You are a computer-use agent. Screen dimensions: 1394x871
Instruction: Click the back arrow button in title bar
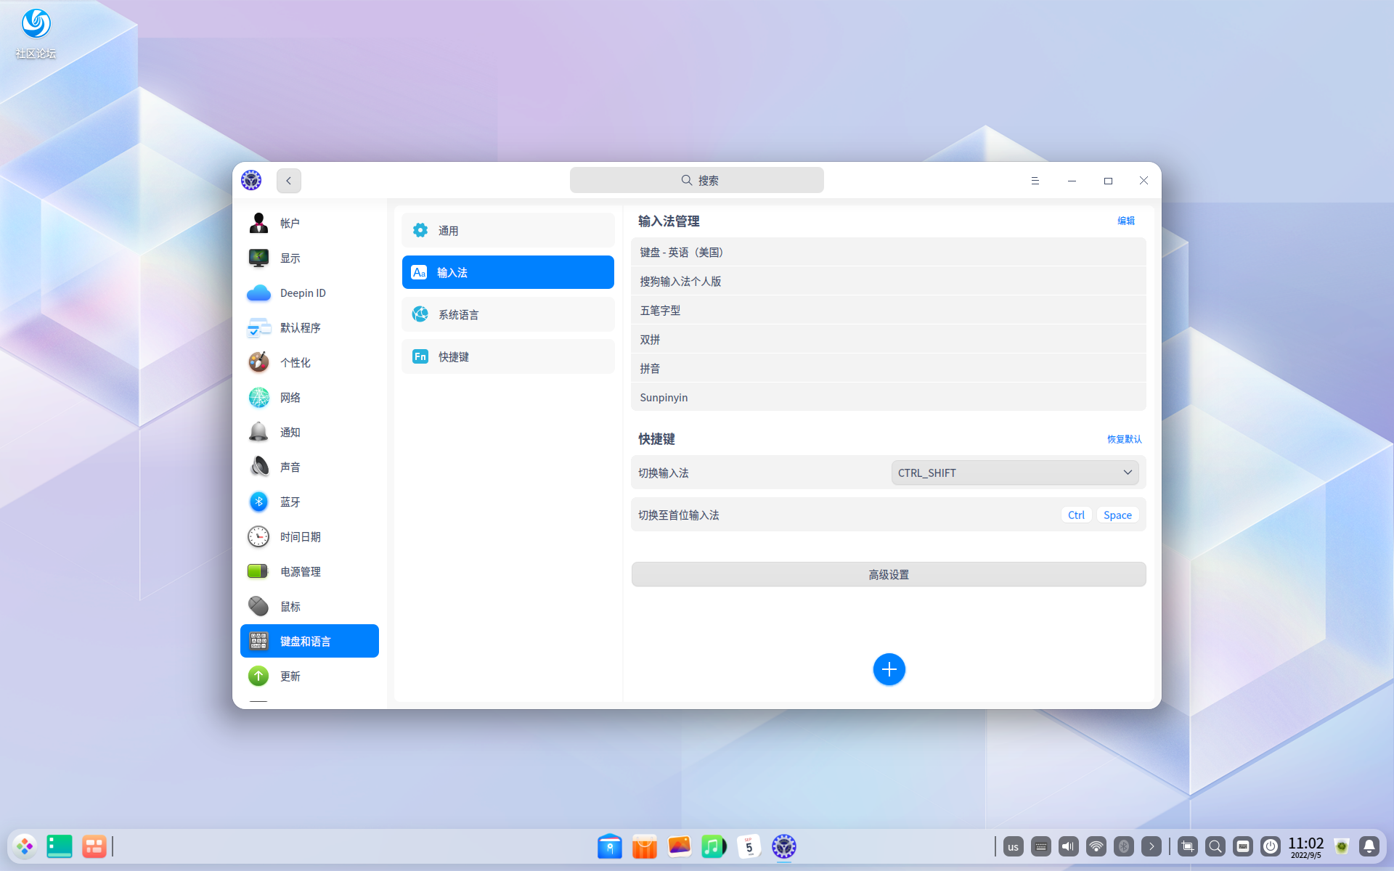288,181
